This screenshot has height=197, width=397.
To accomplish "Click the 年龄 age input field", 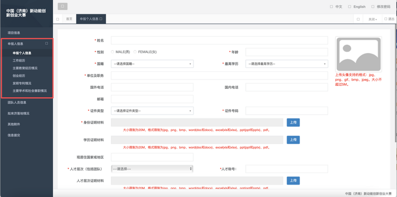I will [287, 52].
